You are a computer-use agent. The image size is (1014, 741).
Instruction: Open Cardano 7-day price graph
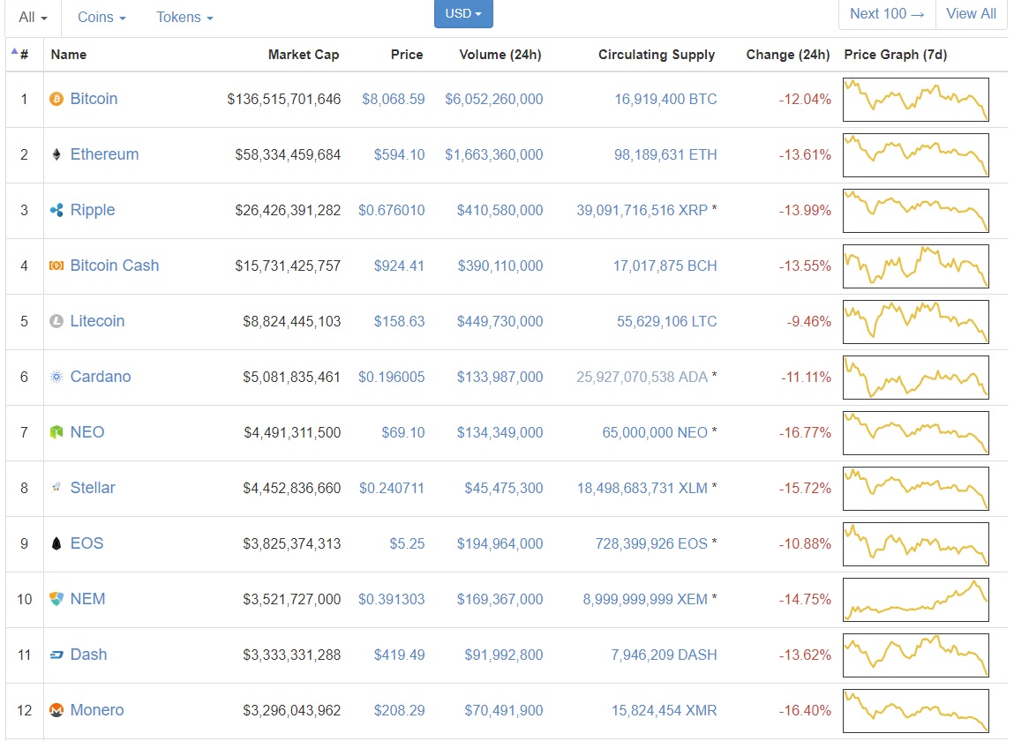[916, 378]
